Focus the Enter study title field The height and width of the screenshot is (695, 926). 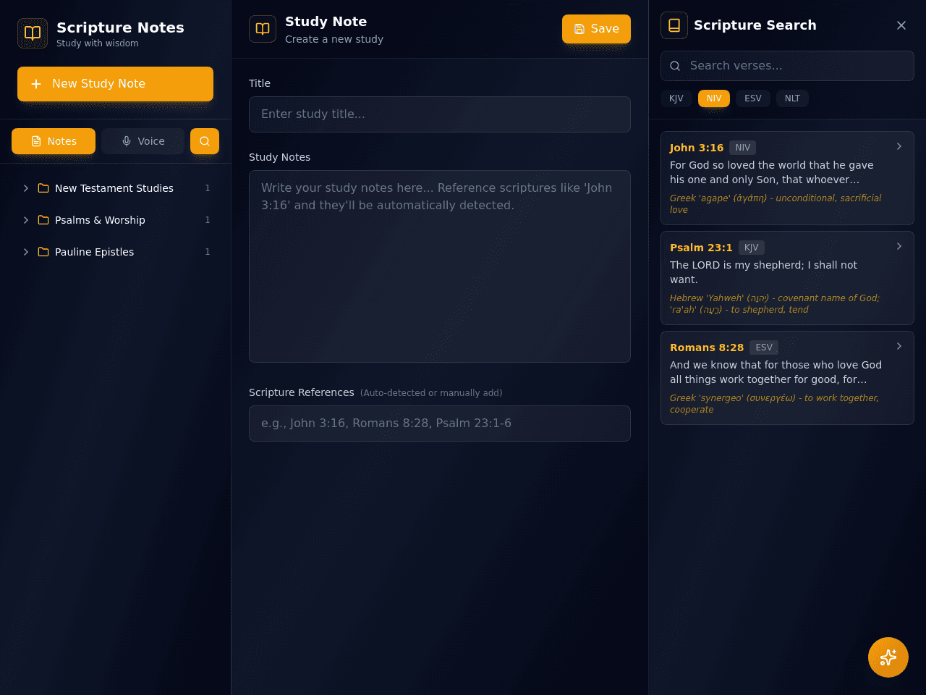440,114
